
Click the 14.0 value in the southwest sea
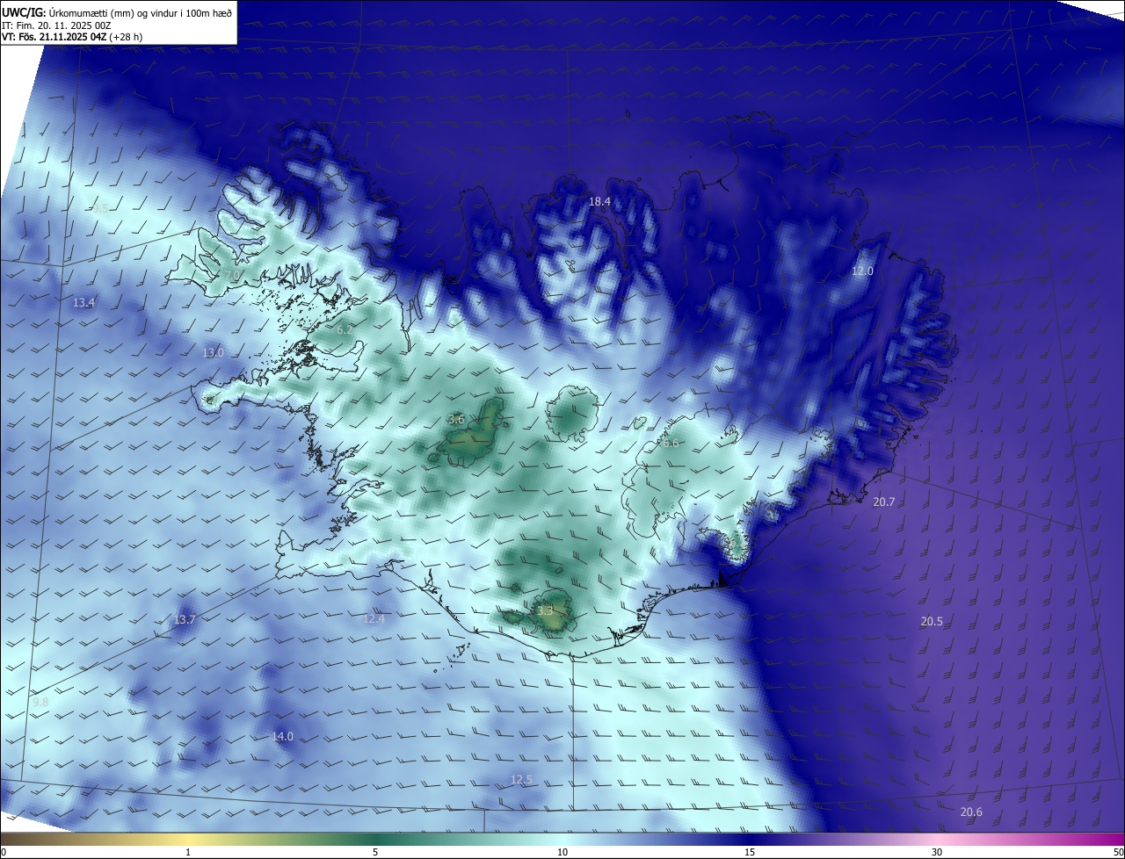(x=282, y=737)
